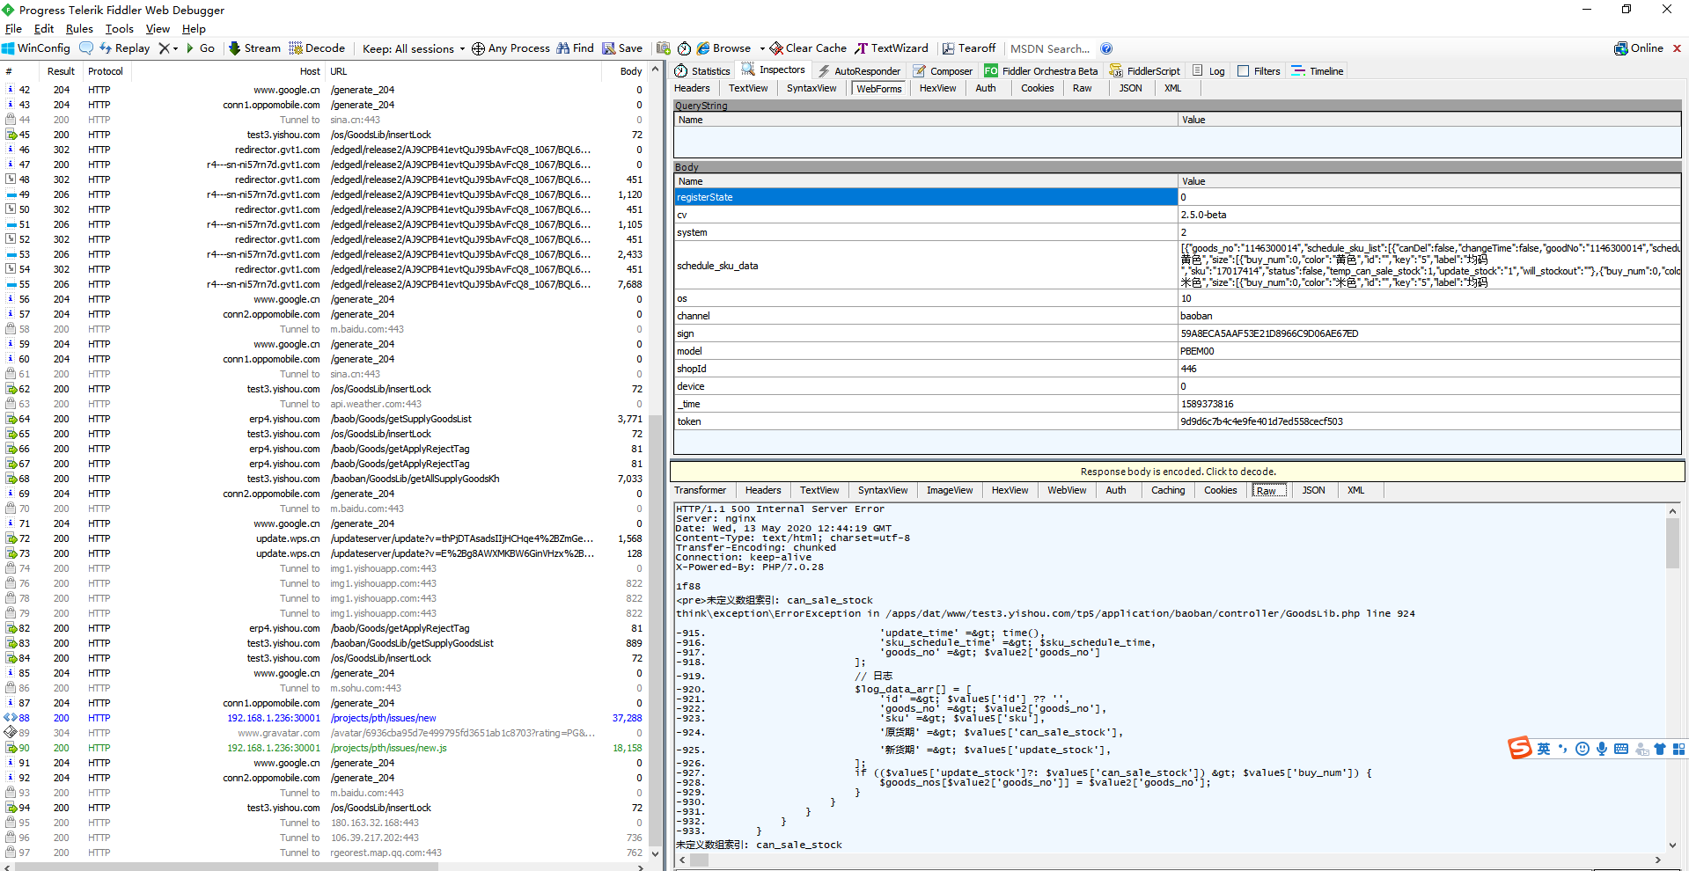Image resolution: width=1689 pixels, height=871 pixels.
Task: Click the Go resume button
Action: 201,48
